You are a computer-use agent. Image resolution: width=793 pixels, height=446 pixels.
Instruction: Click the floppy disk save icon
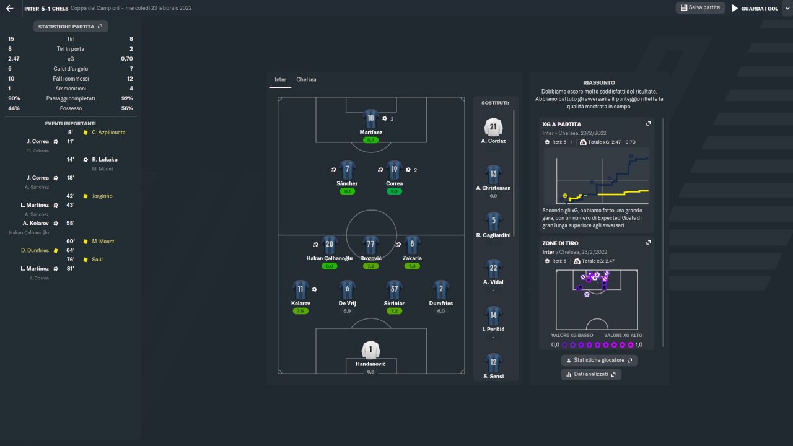[684, 8]
